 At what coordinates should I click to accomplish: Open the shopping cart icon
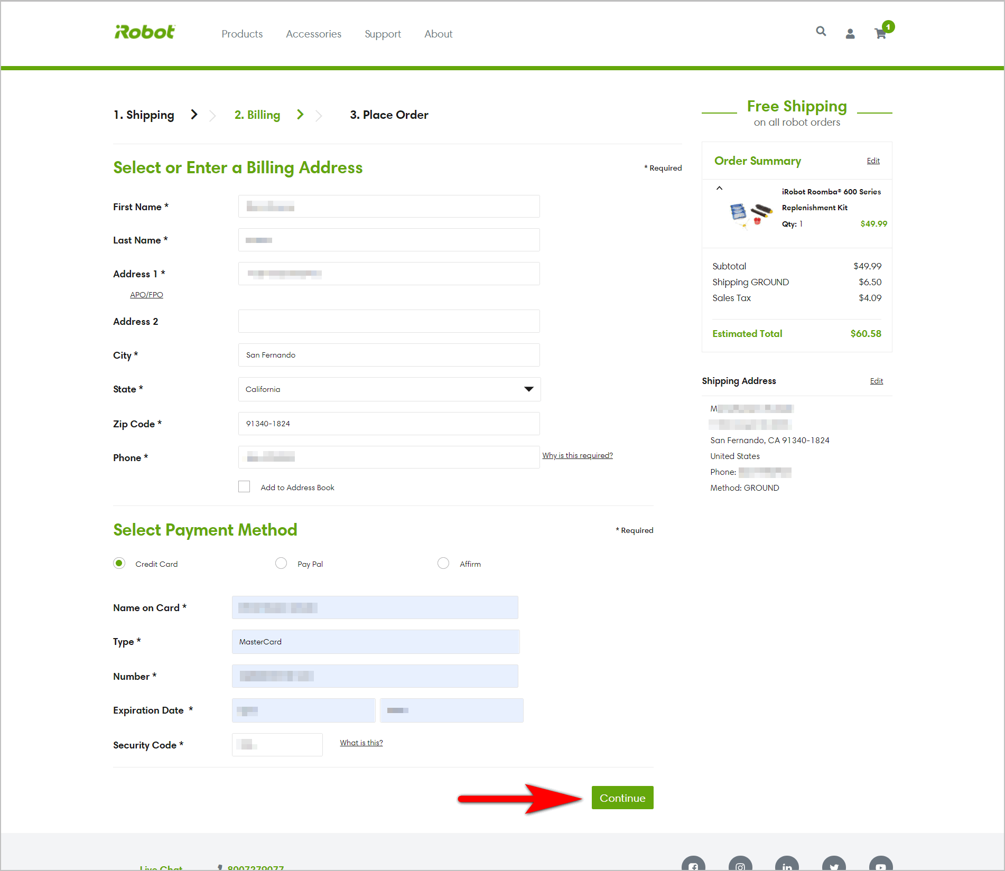(x=881, y=33)
